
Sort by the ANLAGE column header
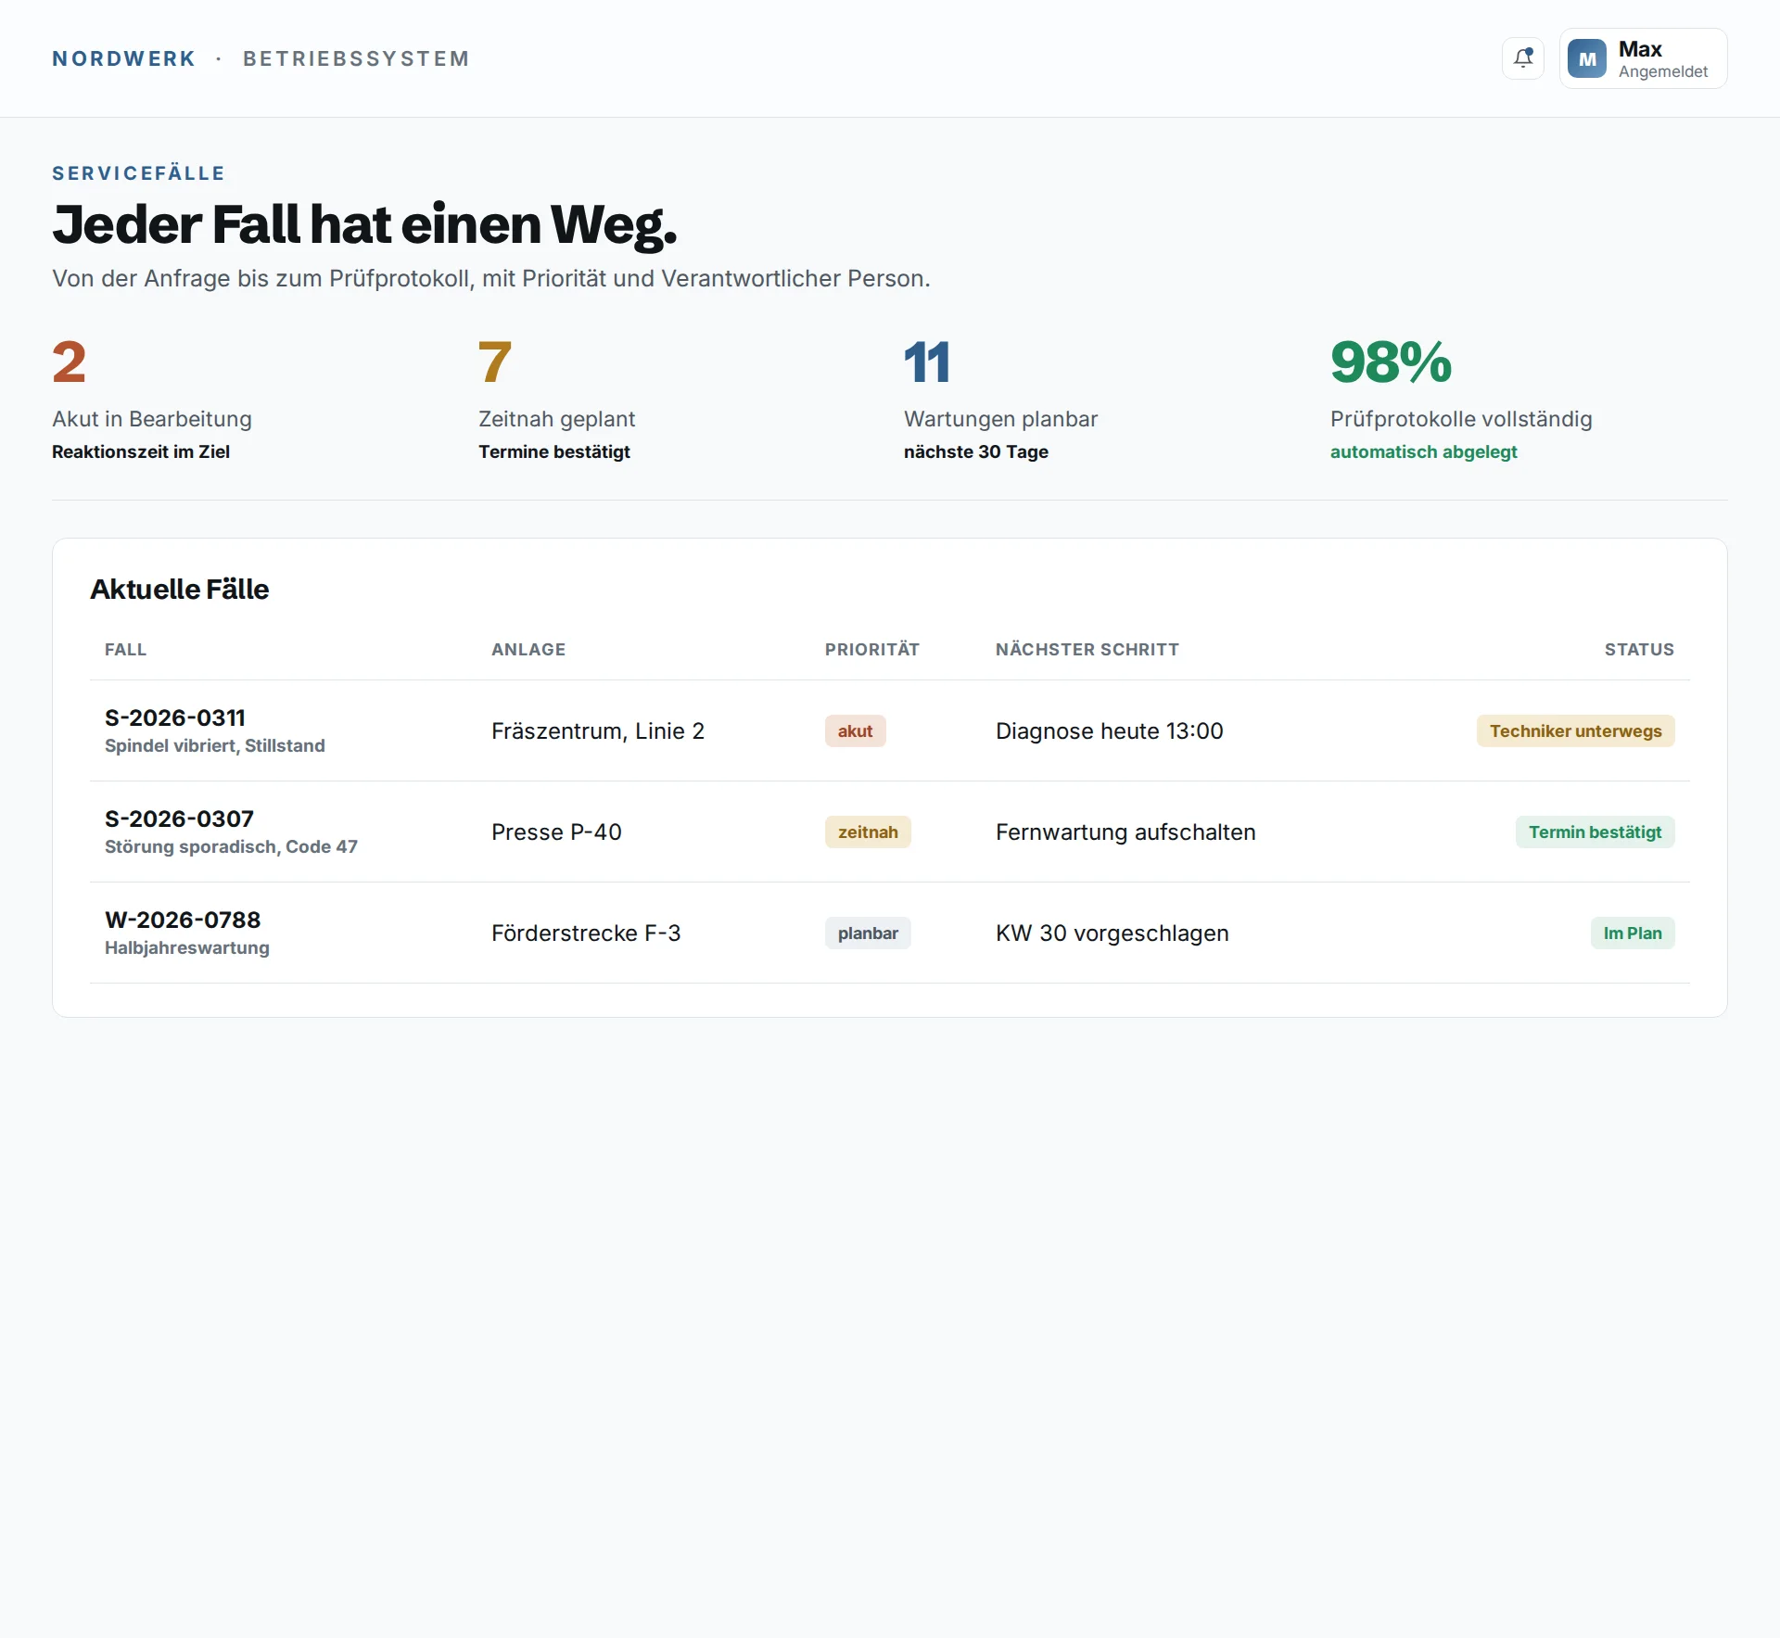point(528,649)
